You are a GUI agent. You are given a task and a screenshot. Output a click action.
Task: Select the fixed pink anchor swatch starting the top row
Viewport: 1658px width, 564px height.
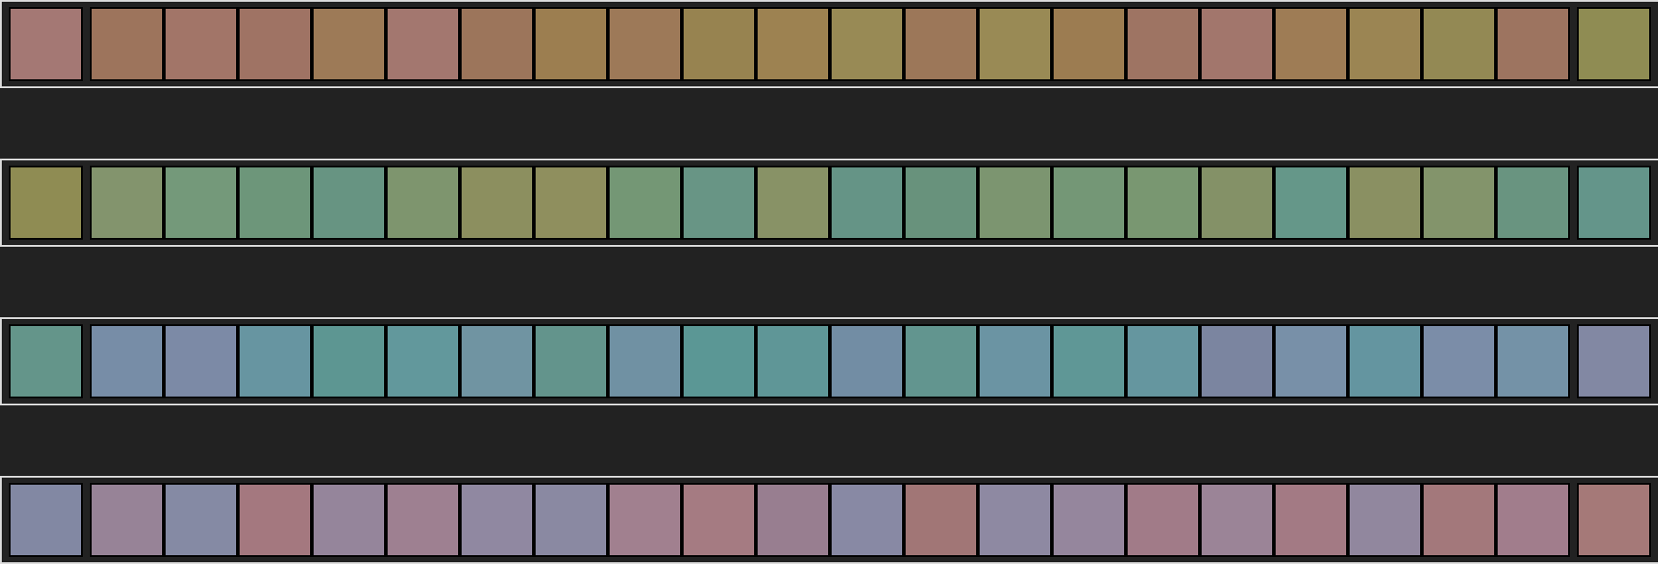tap(46, 44)
